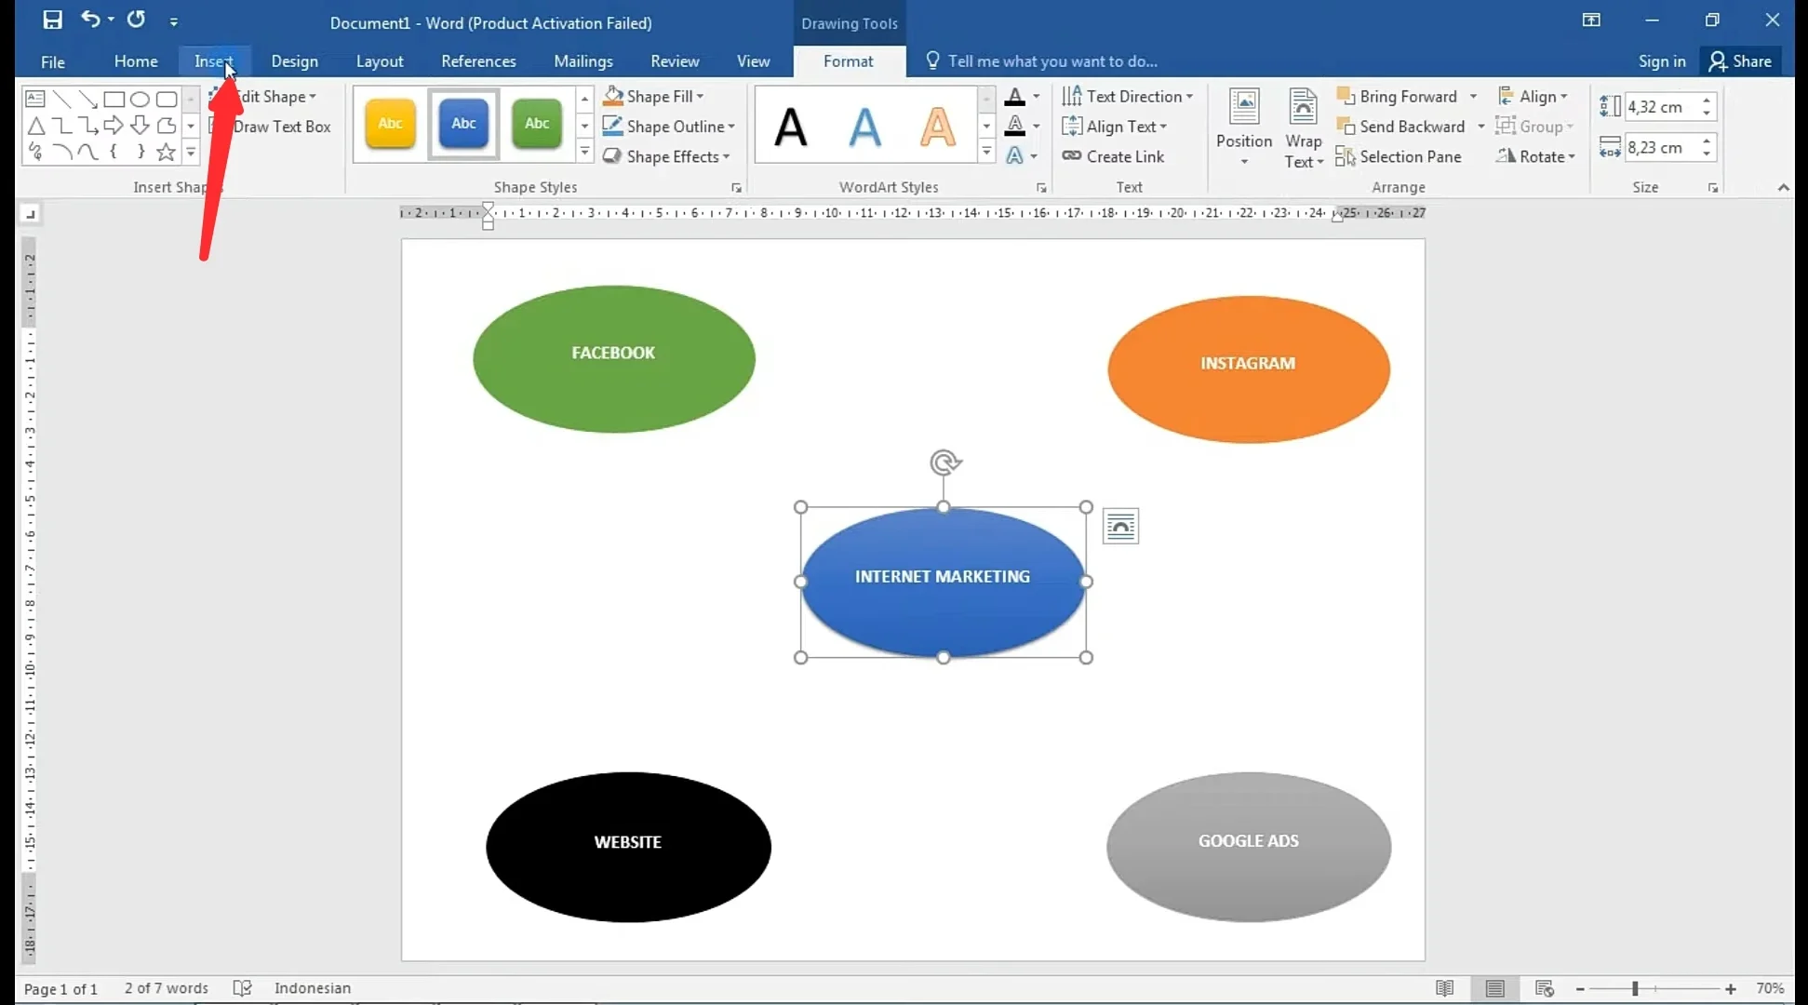
Task: Switch to the Design tab
Action: pyautogui.click(x=294, y=61)
